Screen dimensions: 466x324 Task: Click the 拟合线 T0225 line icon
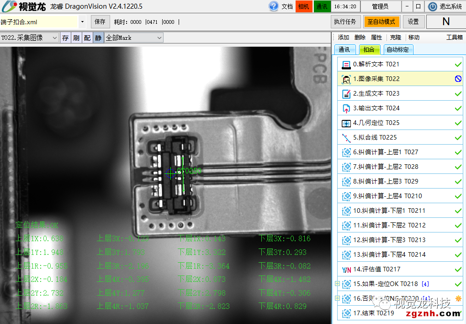(346, 137)
